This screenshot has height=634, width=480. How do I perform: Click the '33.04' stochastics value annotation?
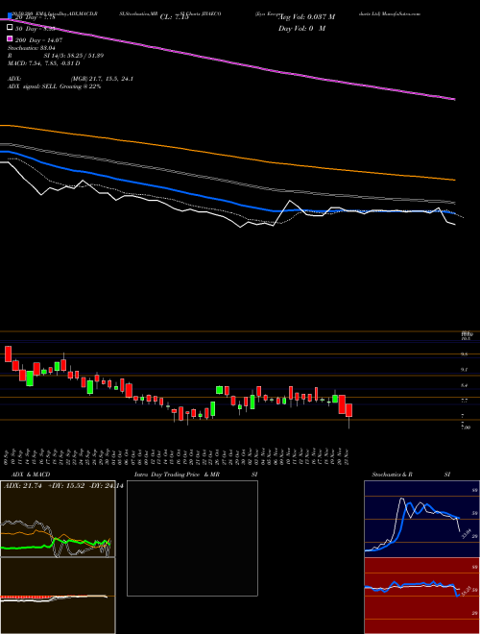467,534
